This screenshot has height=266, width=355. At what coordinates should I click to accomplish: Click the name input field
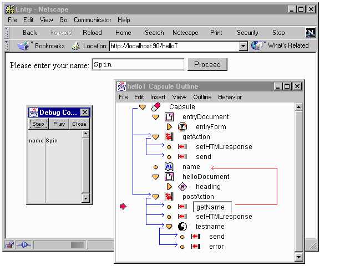pyautogui.click(x=138, y=64)
